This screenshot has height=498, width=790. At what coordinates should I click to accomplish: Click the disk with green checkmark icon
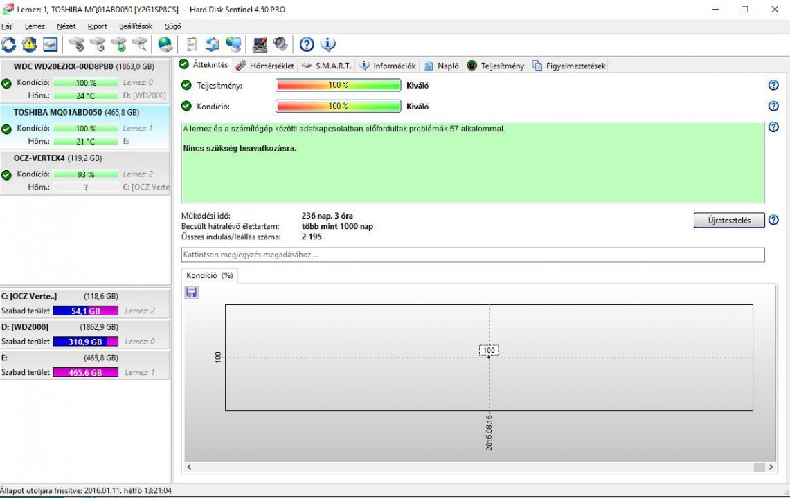119,45
